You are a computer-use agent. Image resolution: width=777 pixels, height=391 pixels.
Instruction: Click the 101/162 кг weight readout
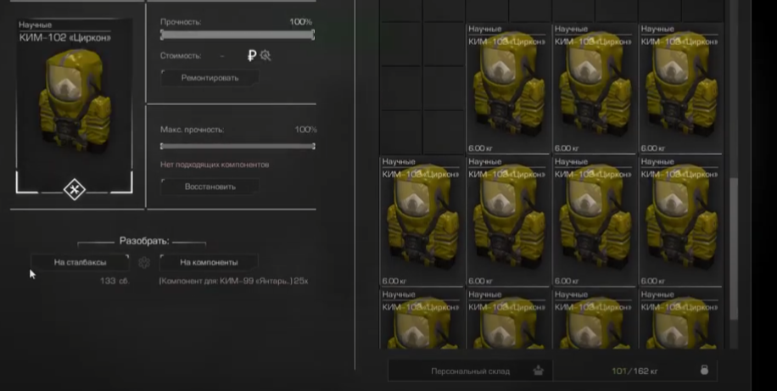point(634,371)
